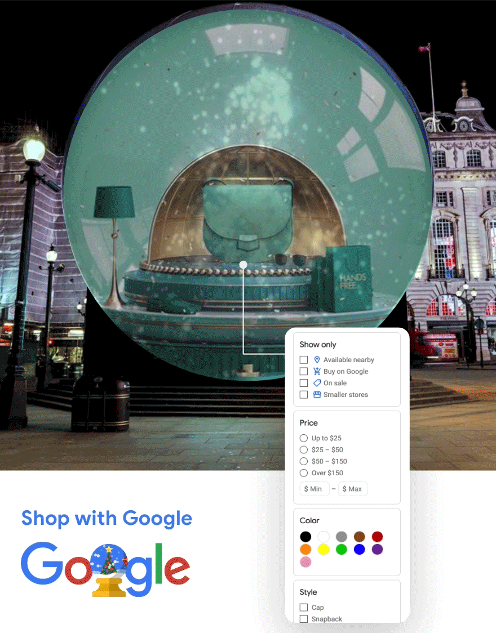
Task: Focus the $ Max price field
Action: click(x=353, y=489)
